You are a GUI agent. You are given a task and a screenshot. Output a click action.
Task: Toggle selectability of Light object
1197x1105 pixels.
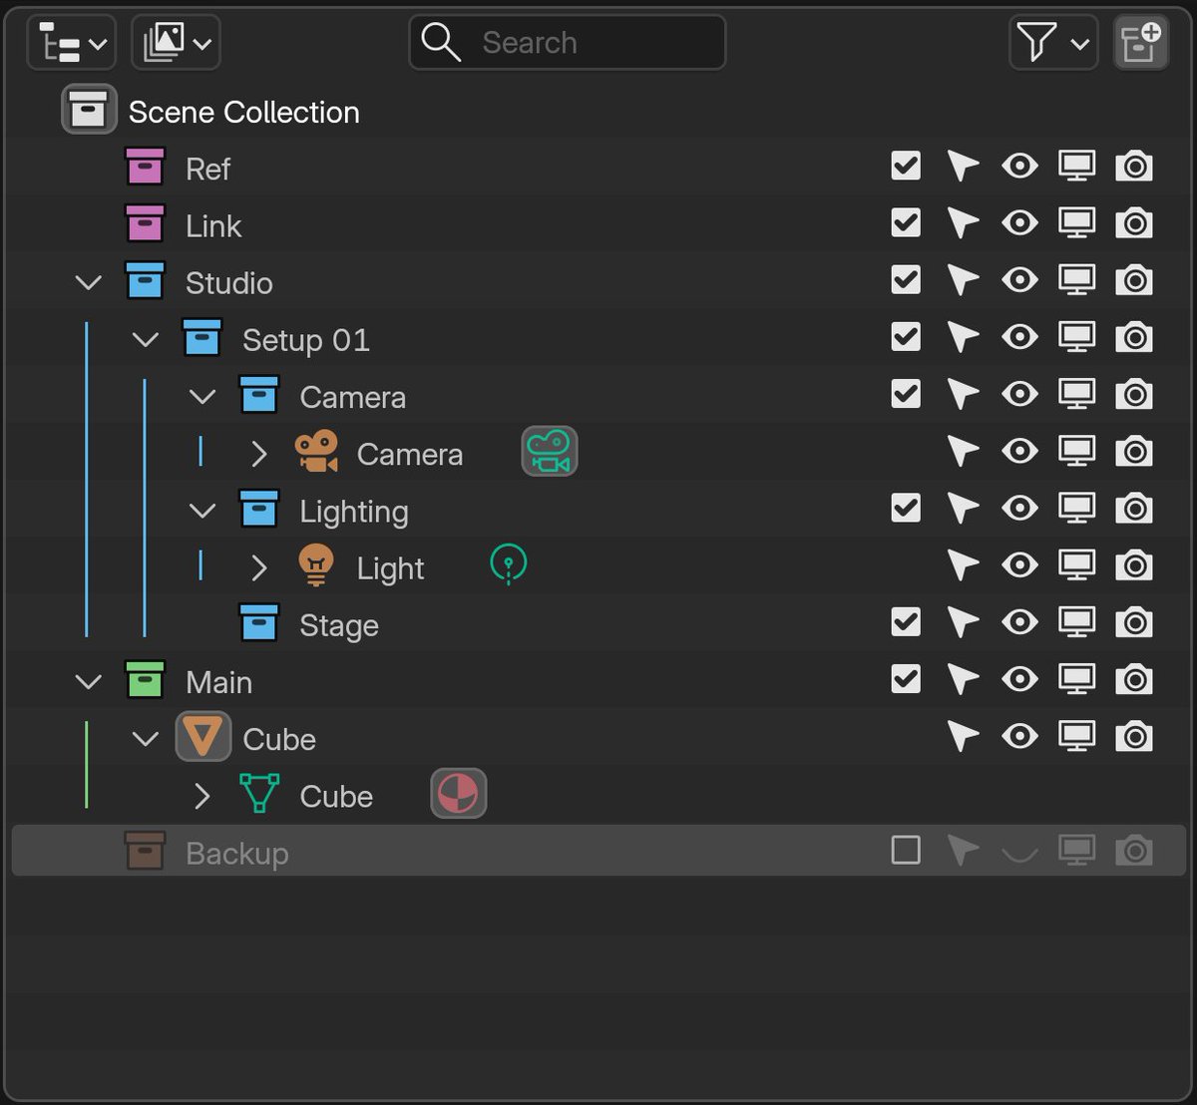[963, 565]
